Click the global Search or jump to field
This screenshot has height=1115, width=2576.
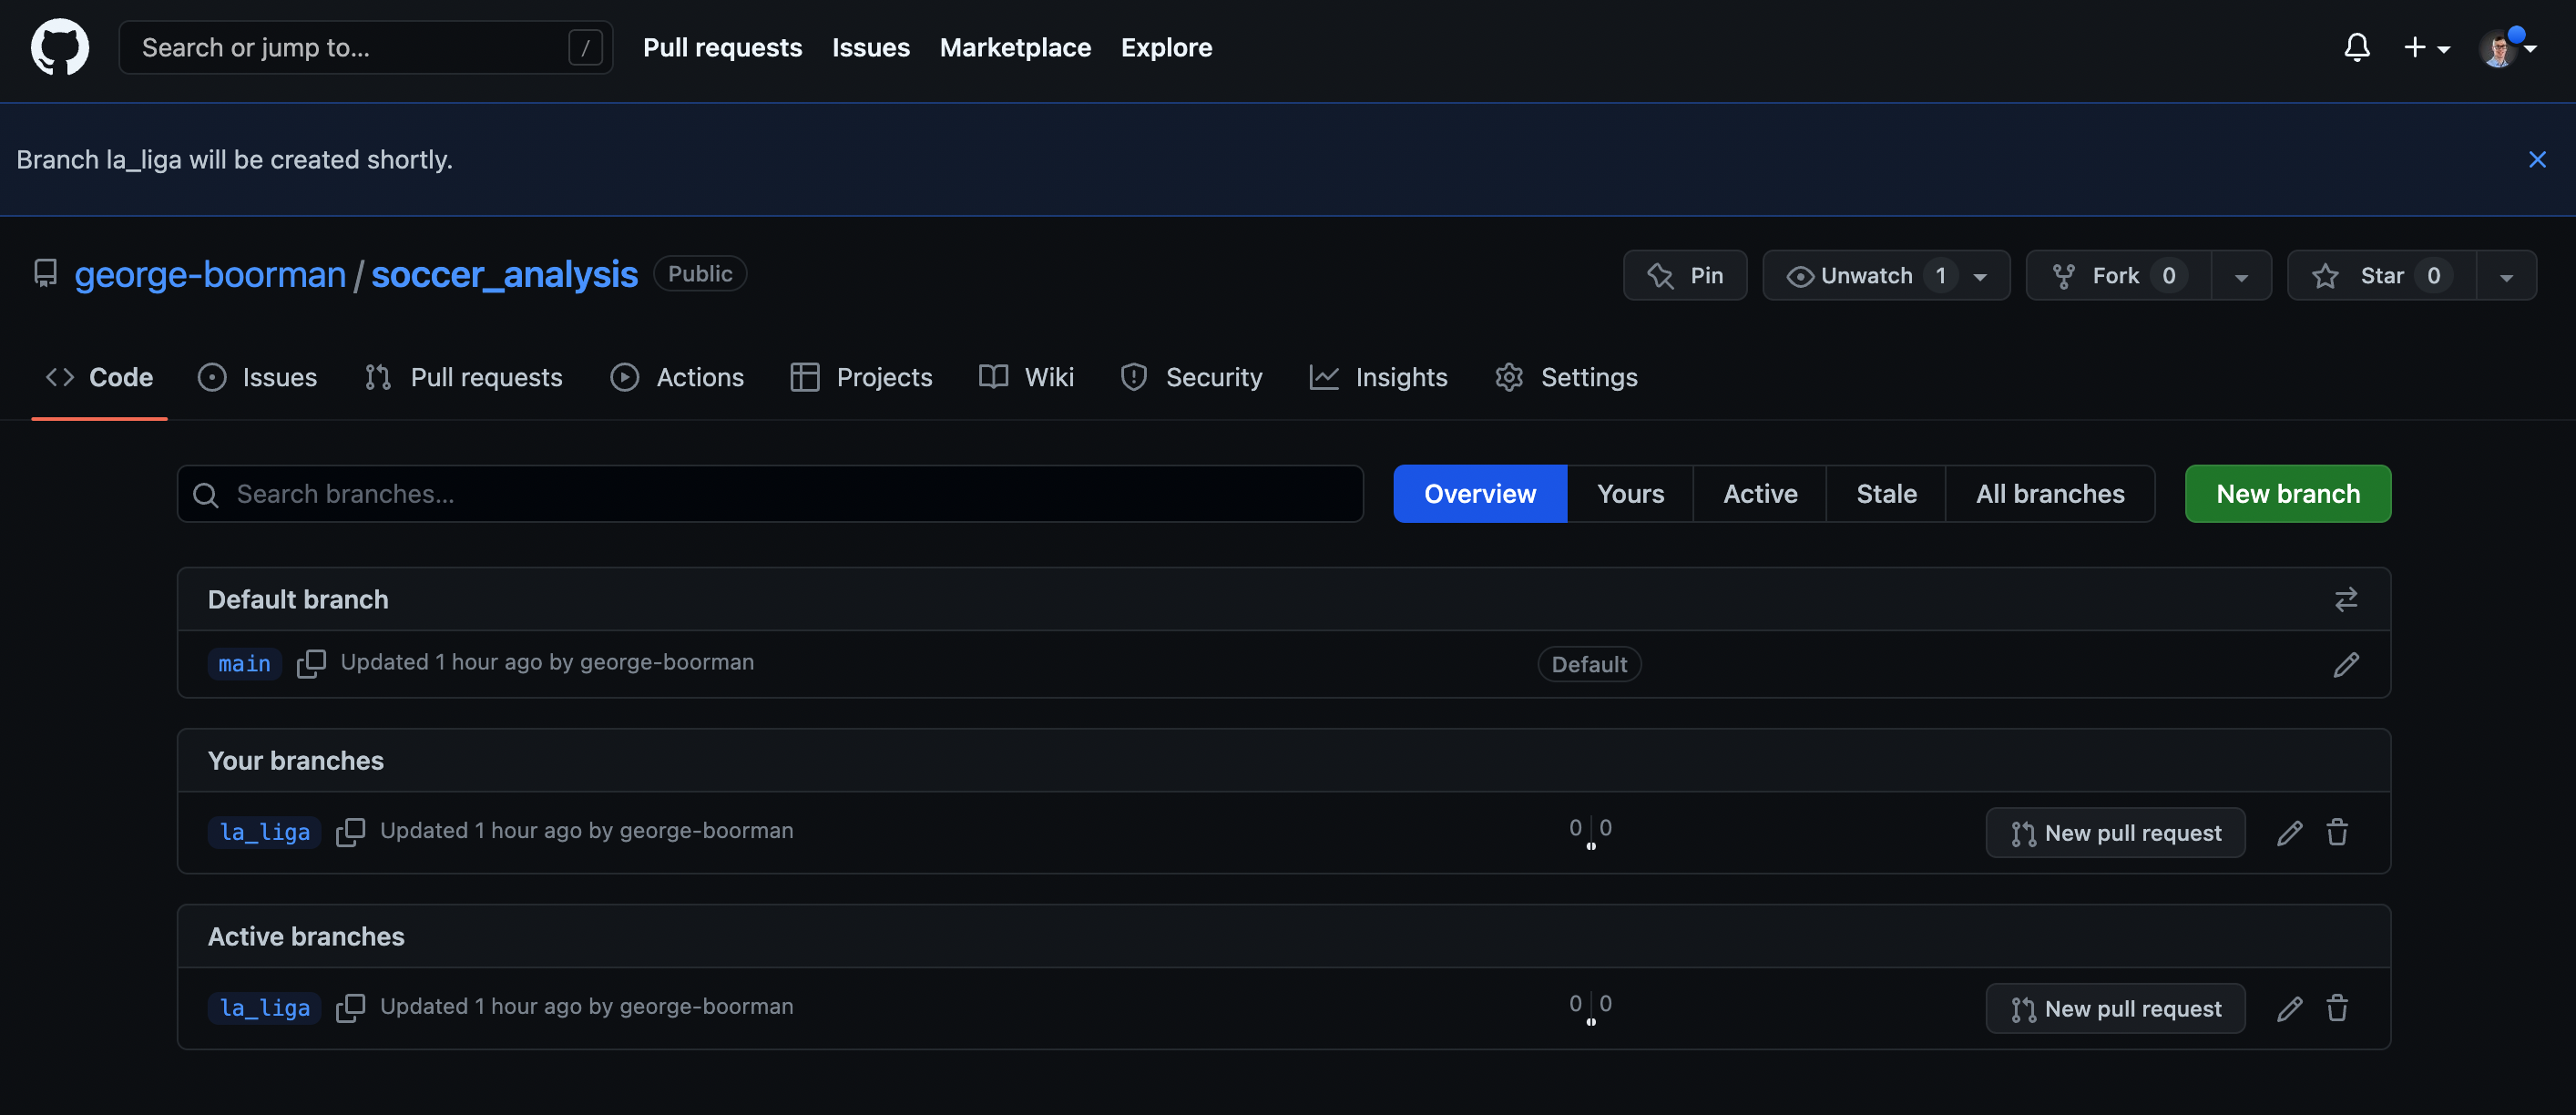(365, 47)
